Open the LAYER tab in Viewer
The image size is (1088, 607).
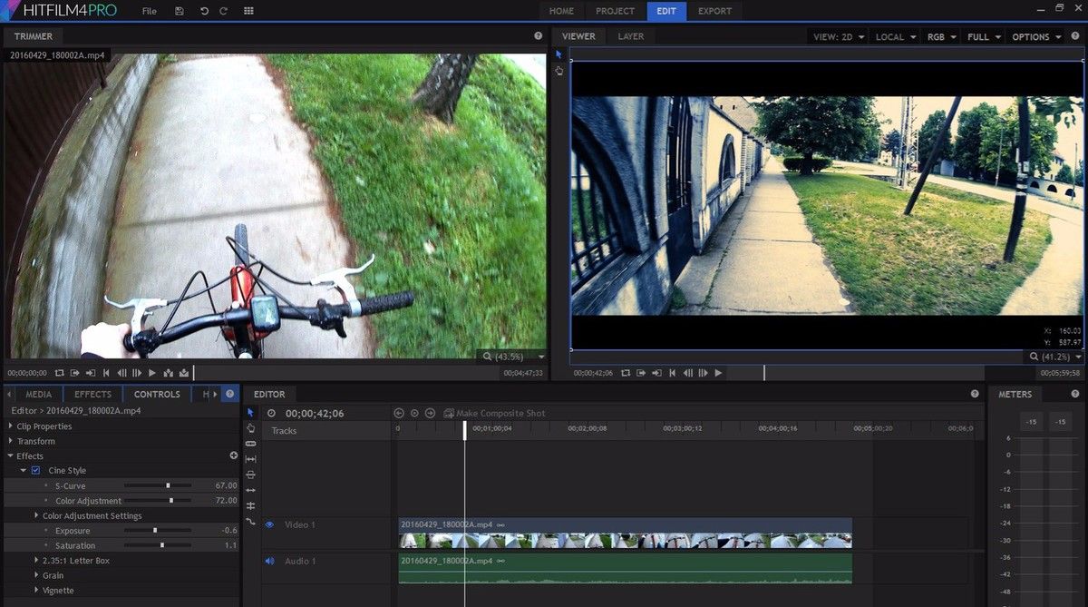(631, 36)
